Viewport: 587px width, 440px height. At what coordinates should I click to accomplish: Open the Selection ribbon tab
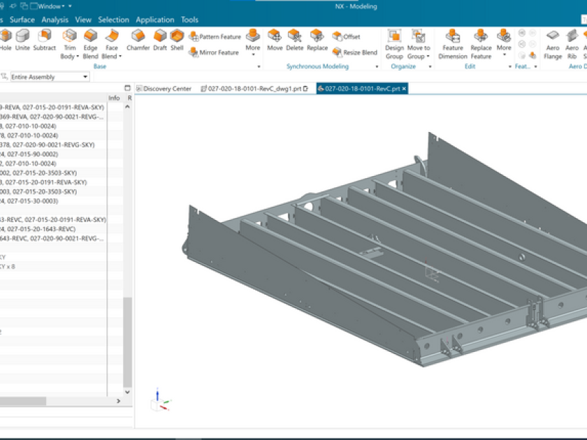pos(113,20)
